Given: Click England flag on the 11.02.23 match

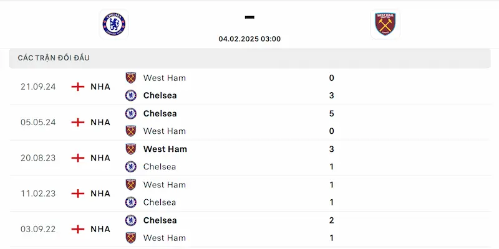Looking at the screenshot, I should coord(78,193).
